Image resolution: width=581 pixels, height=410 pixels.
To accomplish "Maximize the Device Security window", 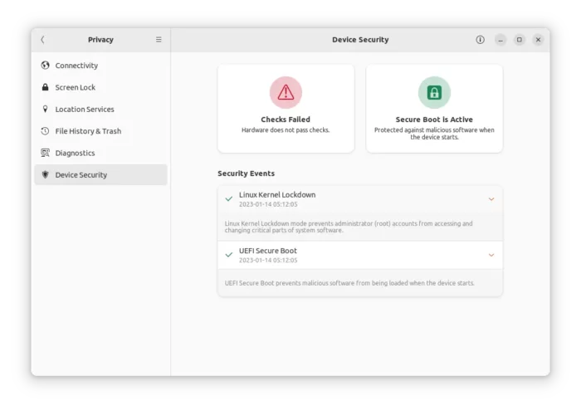I will click(x=520, y=40).
